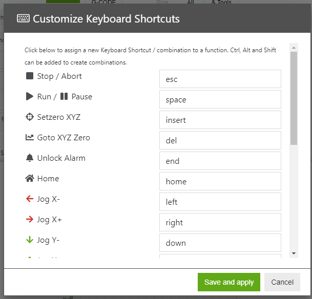Click the Stop / Abort square icon

(x=29, y=76)
